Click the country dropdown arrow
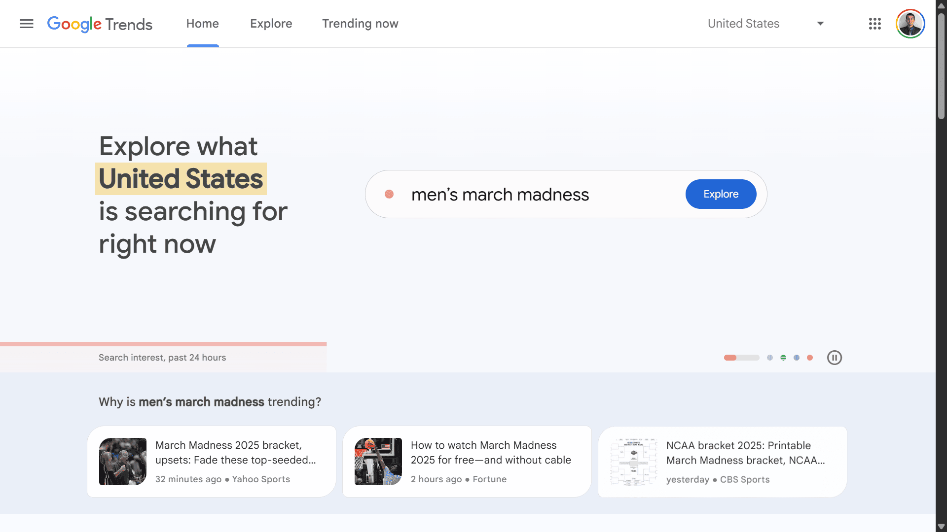This screenshot has height=532, width=947. click(x=820, y=24)
